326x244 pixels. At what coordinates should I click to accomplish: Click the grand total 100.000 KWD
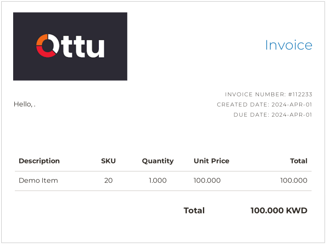278,210
